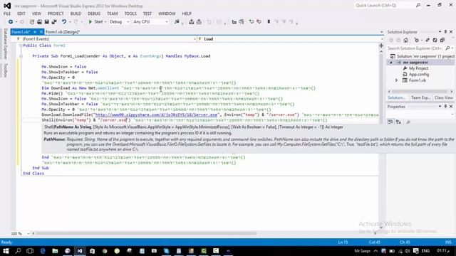The image size is (456, 256).
Task: Click the zippyshare Server.exe URL link
Action: click(157, 114)
